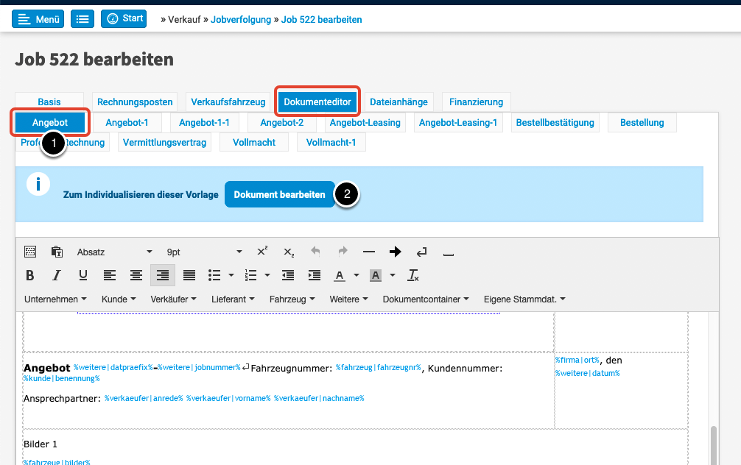Click the clear formatting icon
Image resolution: width=741 pixels, height=465 pixels.
click(413, 275)
